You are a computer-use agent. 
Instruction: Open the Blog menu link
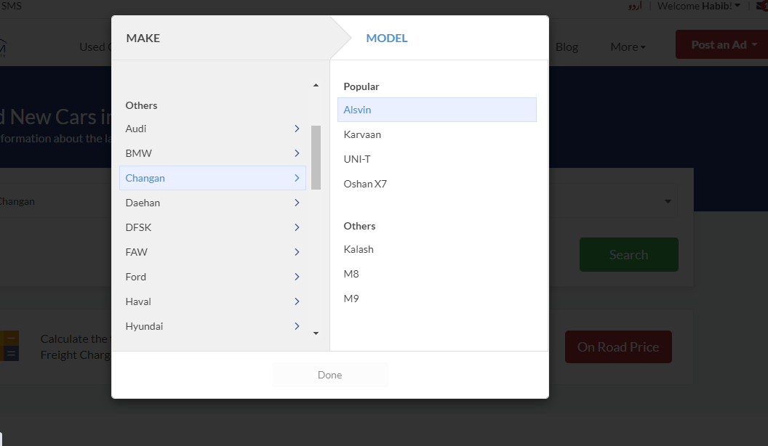(567, 47)
